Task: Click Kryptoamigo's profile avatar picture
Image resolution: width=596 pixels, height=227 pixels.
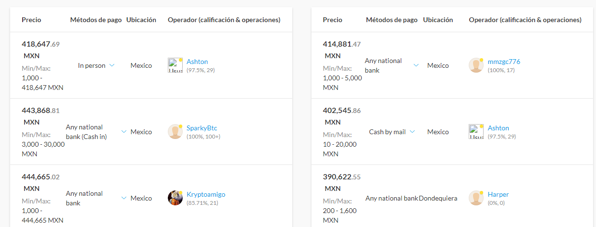Action: point(175,198)
